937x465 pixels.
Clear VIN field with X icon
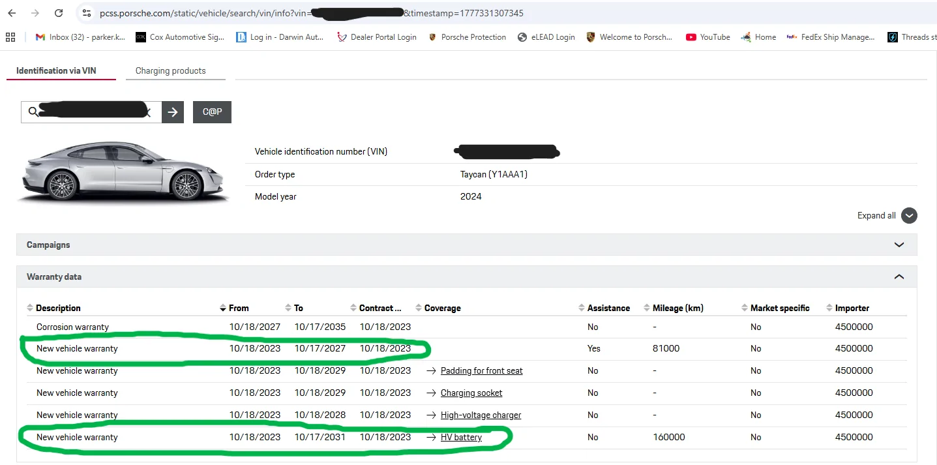(x=147, y=112)
